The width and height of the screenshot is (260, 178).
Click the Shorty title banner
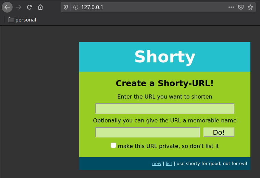click(164, 57)
